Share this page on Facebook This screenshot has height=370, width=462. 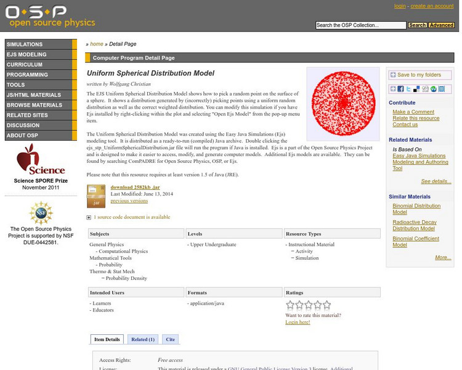coord(400,89)
